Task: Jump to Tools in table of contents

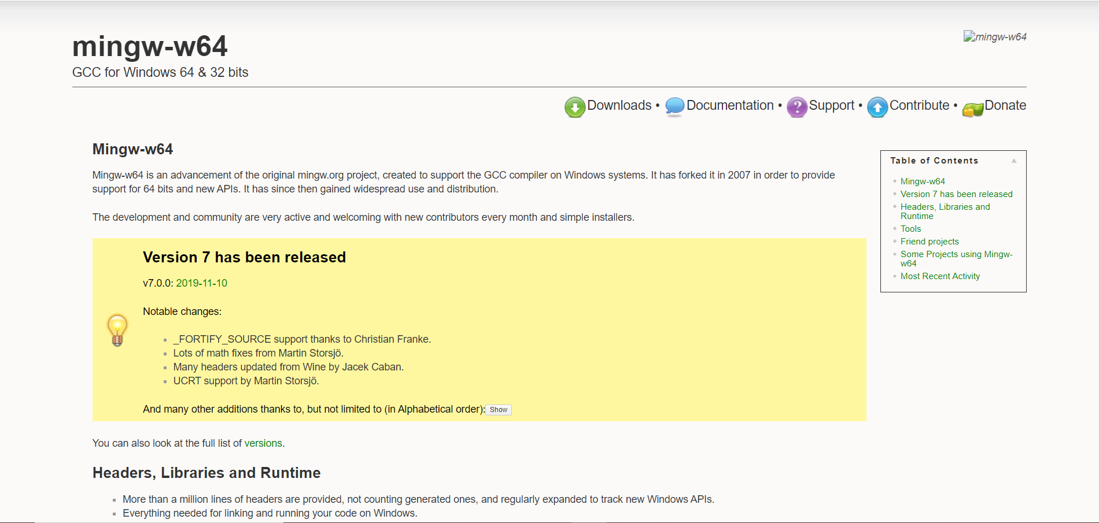Action: (910, 229)
